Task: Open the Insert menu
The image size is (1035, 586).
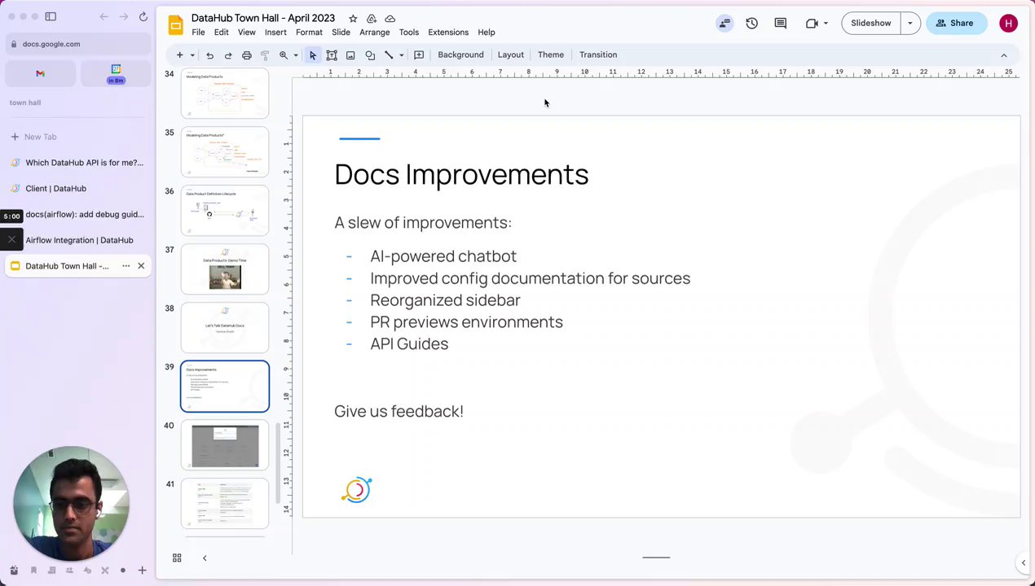Action: click(275, 33)
